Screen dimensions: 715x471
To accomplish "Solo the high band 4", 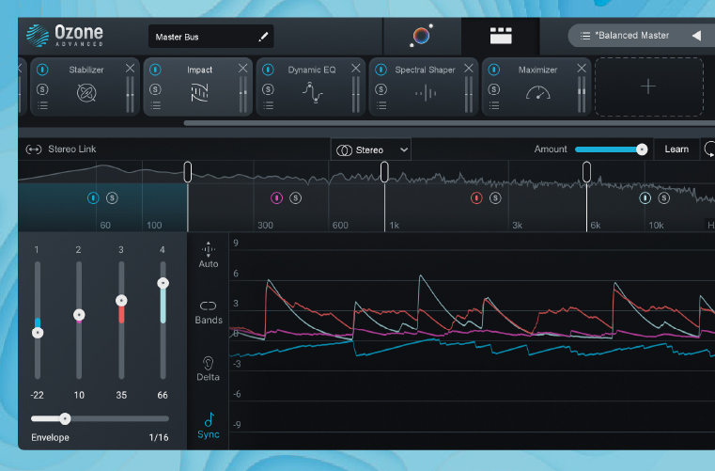I will click(664, 198).
